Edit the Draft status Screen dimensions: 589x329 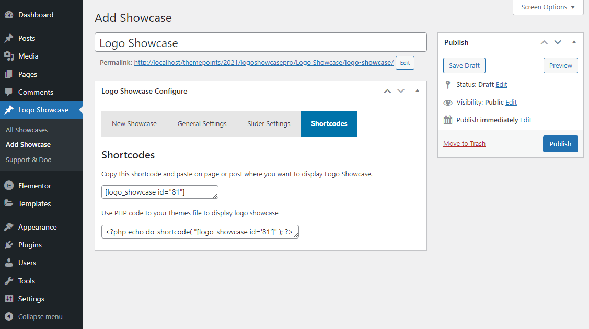click(x=501, y=85)
